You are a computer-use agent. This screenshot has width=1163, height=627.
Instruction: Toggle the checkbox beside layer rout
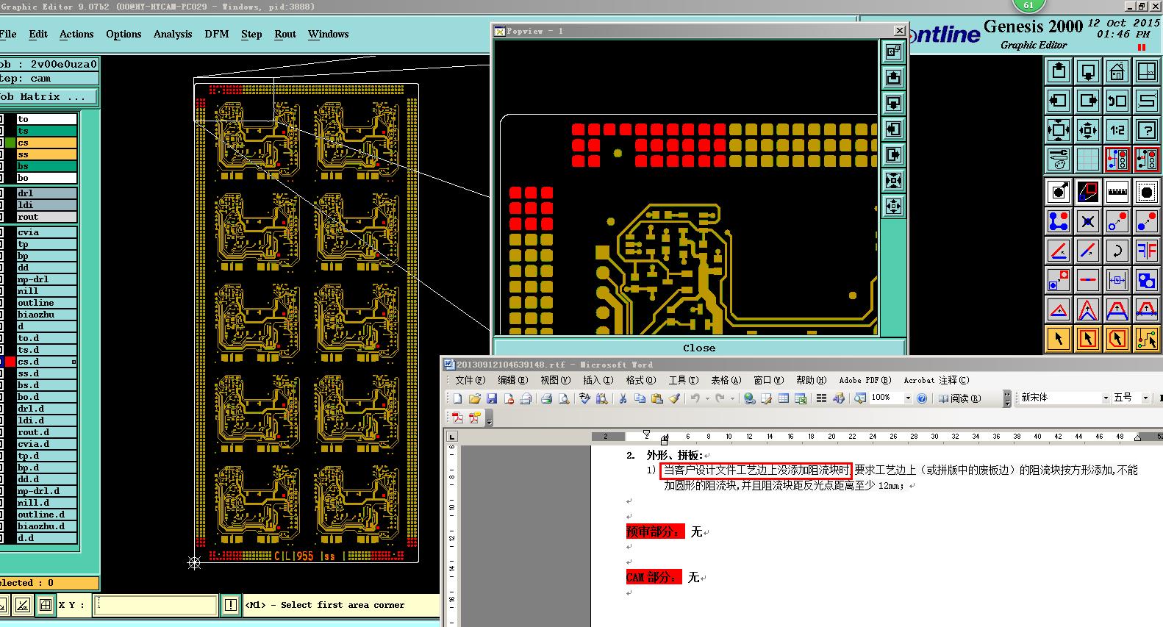click(x=1, y=217)
